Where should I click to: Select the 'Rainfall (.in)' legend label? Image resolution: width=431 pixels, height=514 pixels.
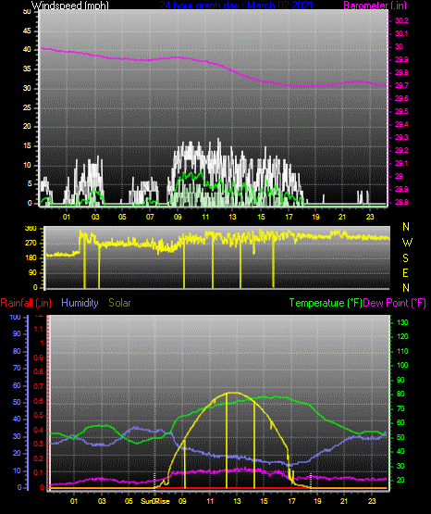click(x=26, y=303)
